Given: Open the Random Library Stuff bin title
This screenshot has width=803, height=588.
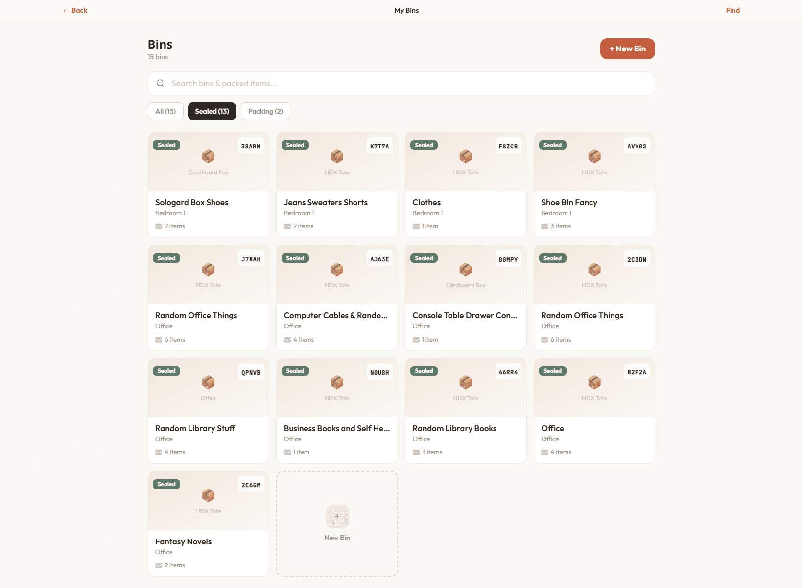Looking at the screenshot, I should coord(195,428).
